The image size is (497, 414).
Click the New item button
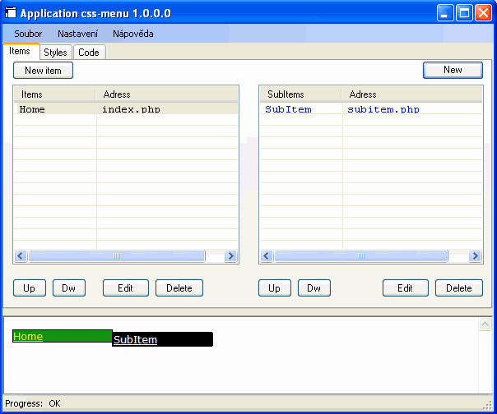click(43, 71)
